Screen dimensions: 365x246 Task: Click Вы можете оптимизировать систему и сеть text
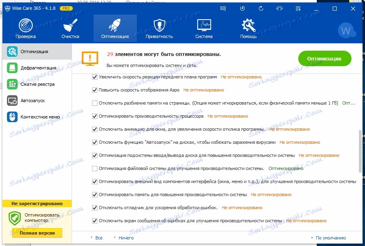pyautogui.click(x=152, y=65)
